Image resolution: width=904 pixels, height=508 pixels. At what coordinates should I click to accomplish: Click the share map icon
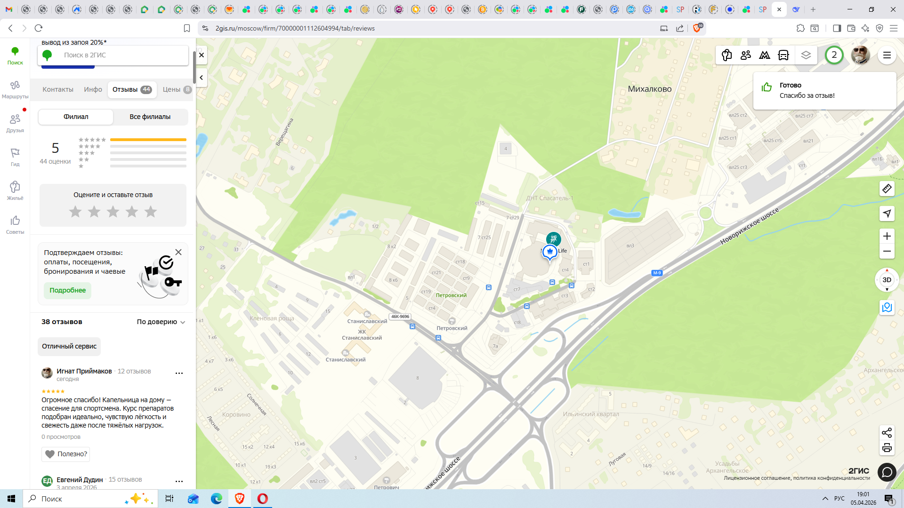pyautogui.click(x=887, y=432)
